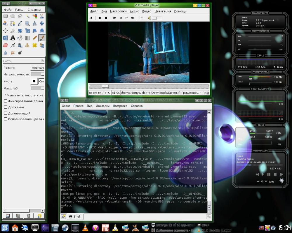Select the Flip tool in GIMP
Screen dimensions: 292x233
click(5, 38)
